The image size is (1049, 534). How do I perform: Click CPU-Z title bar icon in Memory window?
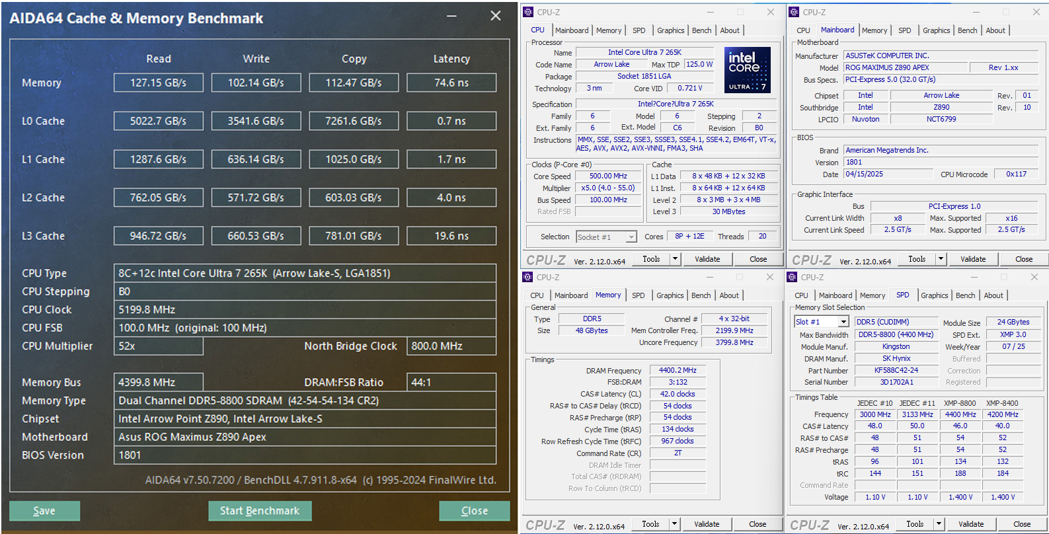pyautogui.click(x=527, y=277)
